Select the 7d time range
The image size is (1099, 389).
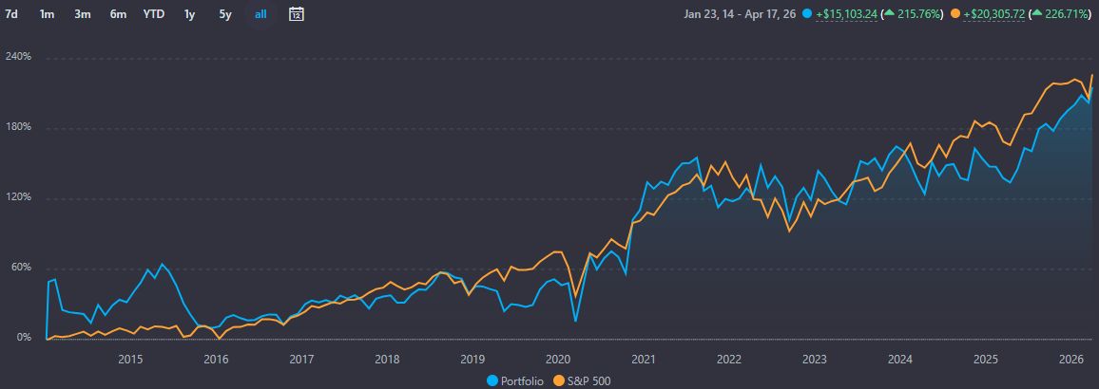click(11, 14)
